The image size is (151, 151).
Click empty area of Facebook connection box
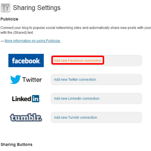(123, 60)
